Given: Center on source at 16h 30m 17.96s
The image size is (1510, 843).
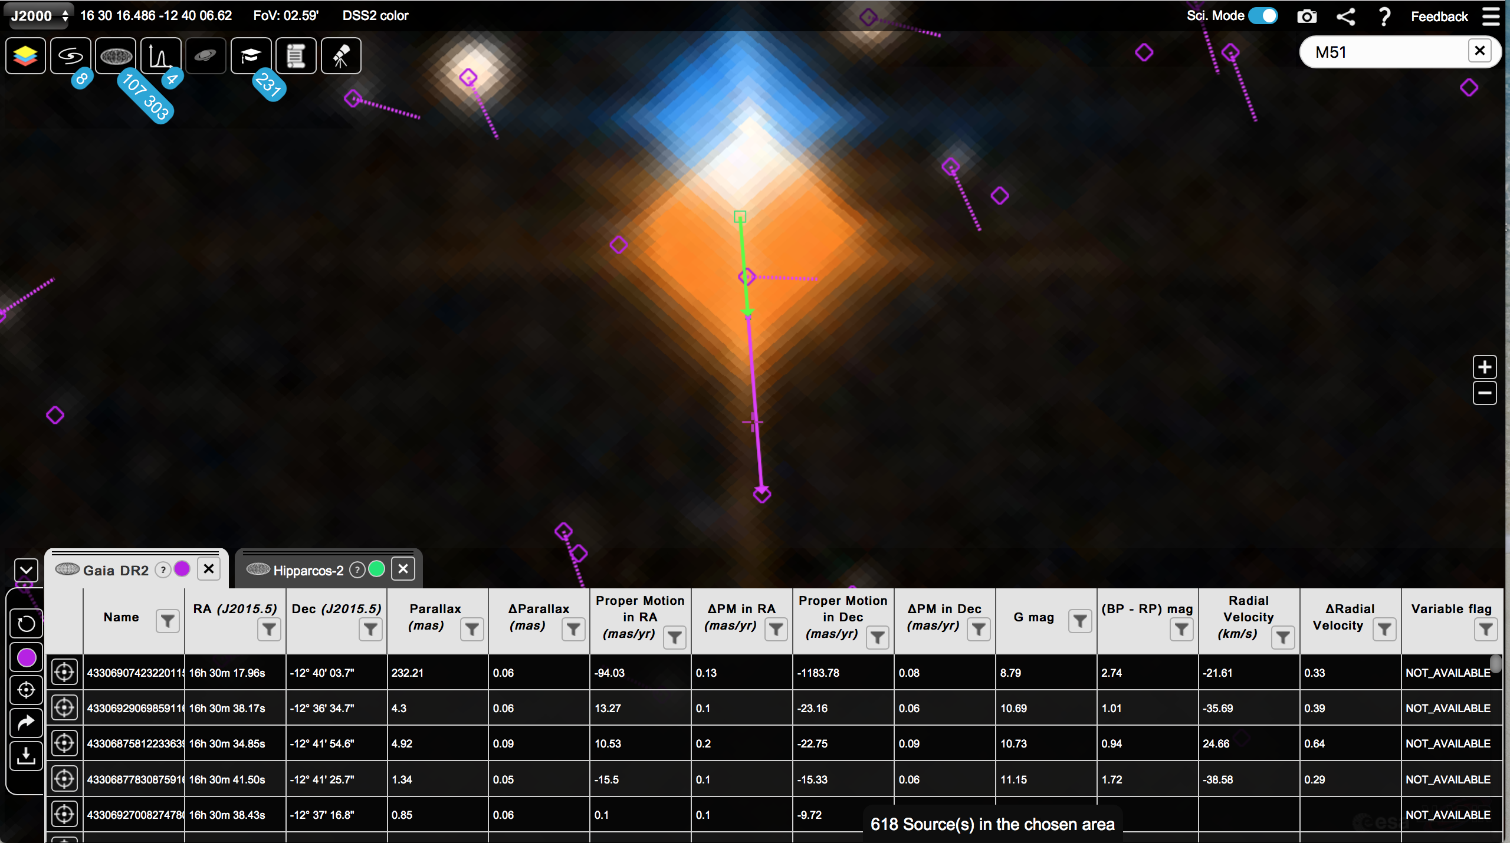Looking at the screenshot, I should click(x=64, y=672).
